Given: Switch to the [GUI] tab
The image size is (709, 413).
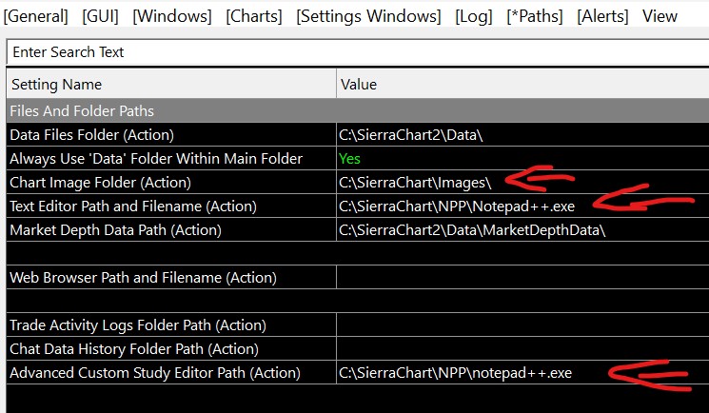Looking at the screenshot, I should [x=101, y=16].
